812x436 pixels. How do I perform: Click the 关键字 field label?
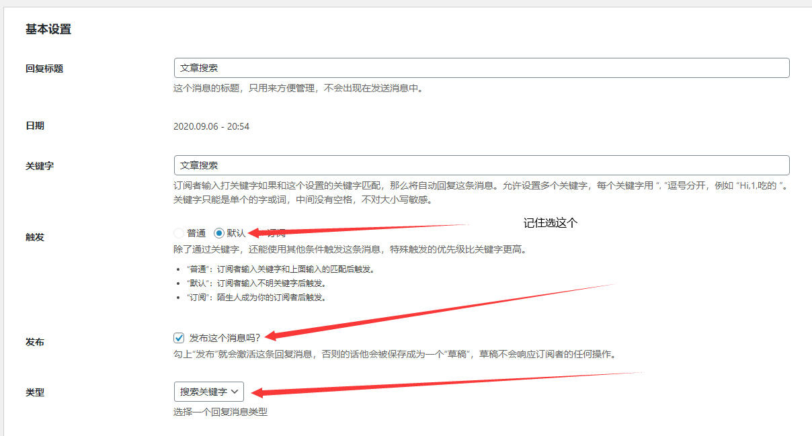click(40, 166)
